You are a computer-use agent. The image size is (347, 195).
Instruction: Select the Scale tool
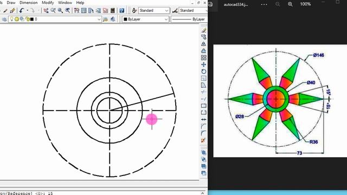(204, 78)
